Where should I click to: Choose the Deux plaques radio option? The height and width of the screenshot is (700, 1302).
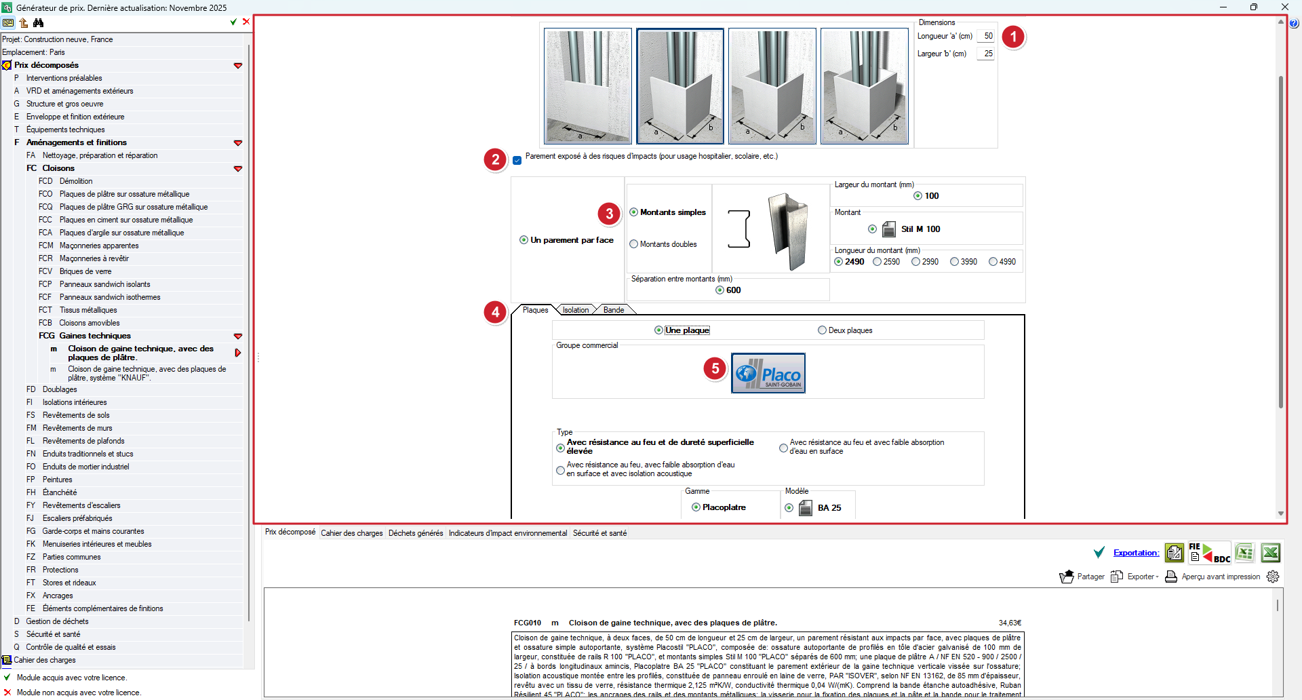(x=822, y=330)
